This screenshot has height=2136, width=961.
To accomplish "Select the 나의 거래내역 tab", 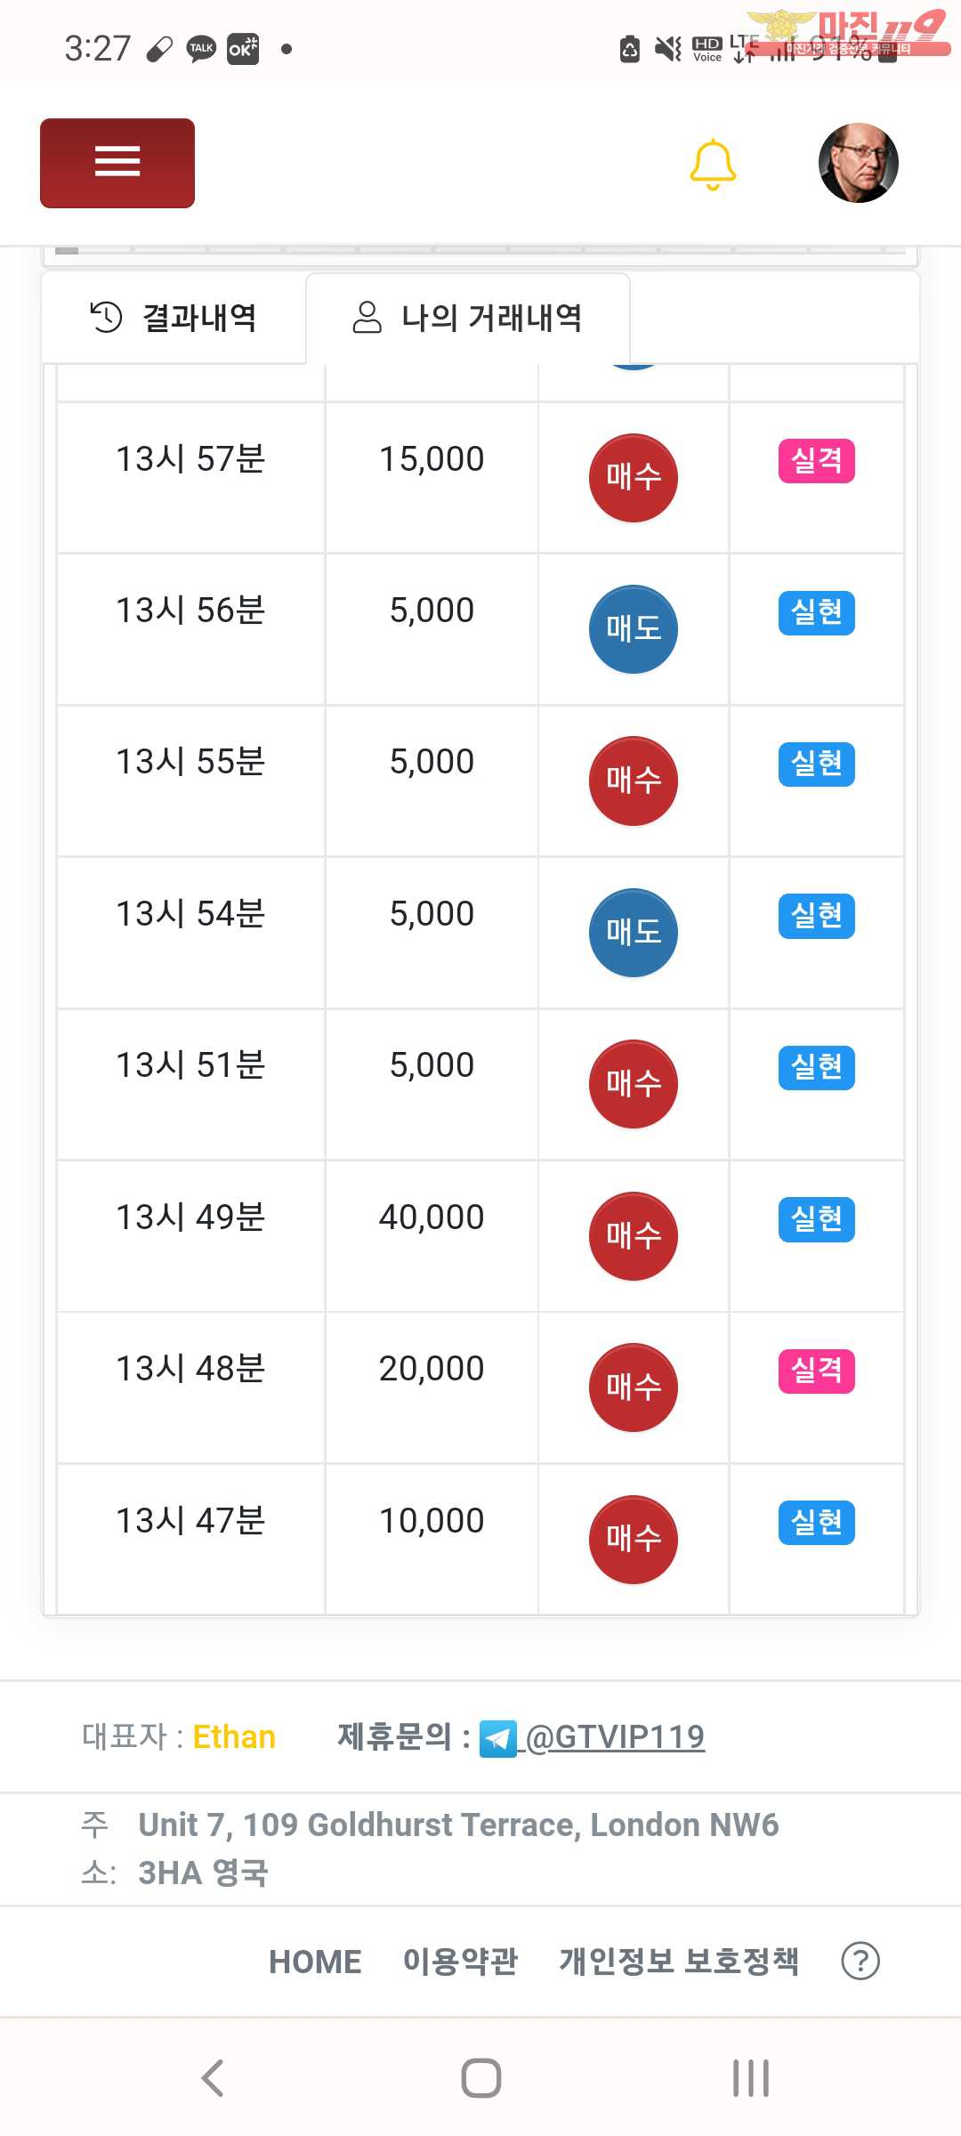I will (468, 318).
